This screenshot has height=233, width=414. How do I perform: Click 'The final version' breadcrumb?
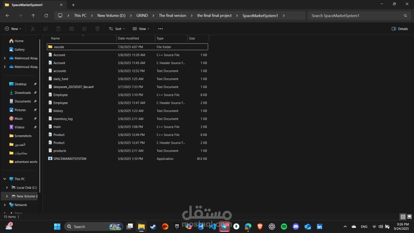tap(172, 16)
